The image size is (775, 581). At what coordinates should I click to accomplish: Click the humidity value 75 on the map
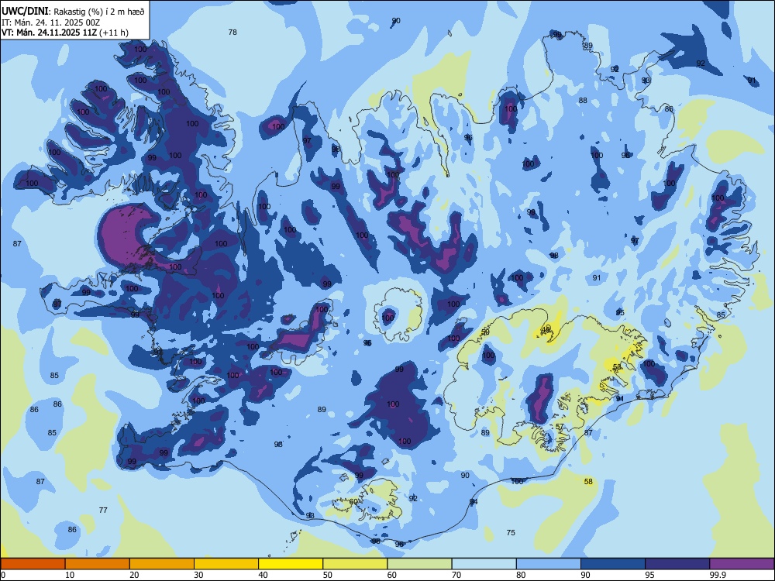(x=511, y=532)
